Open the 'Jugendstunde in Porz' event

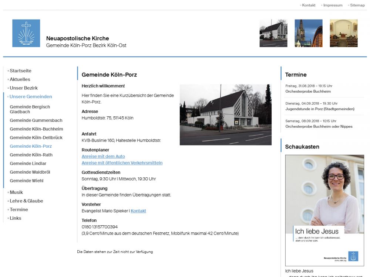[320, 109]
